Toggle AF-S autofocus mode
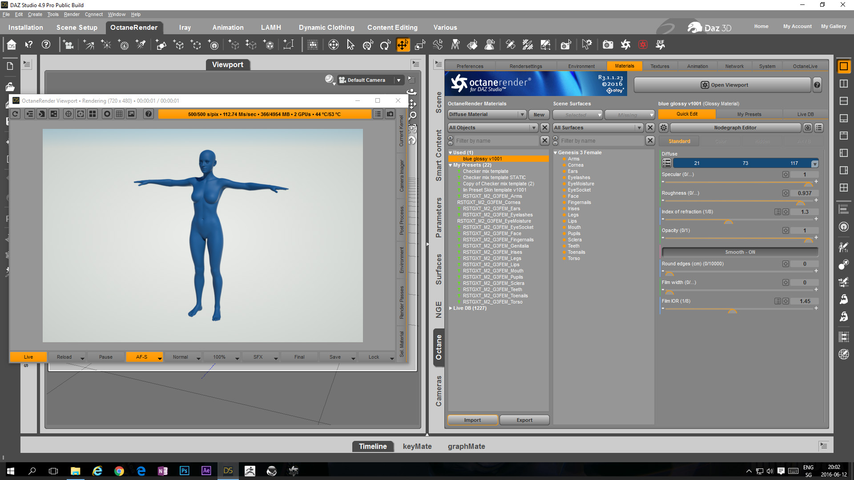The image size is (854, 480). coord(141,357)
